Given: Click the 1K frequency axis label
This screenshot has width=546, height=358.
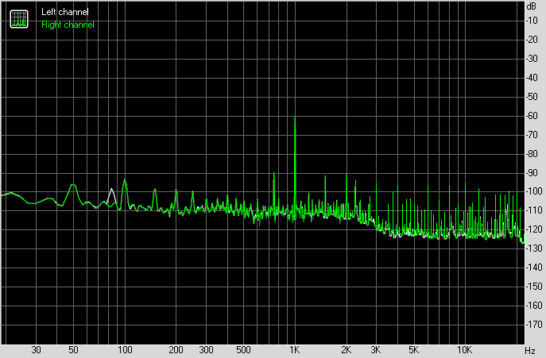Looking at the screenshot, I should click(x=295, y=350).
